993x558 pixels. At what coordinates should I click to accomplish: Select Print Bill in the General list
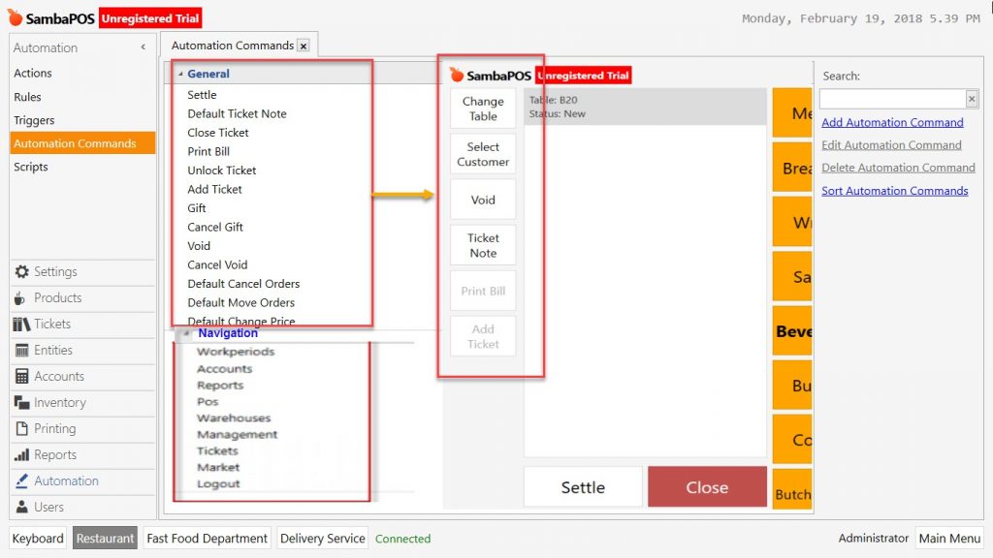tap(208, 152)
